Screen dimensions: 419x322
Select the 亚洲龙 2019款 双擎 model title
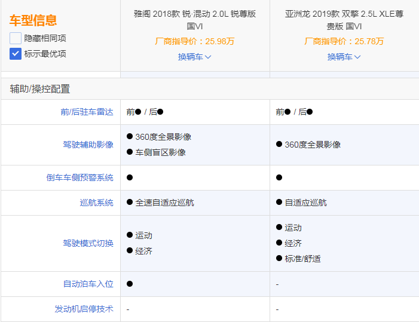point(344,20)
